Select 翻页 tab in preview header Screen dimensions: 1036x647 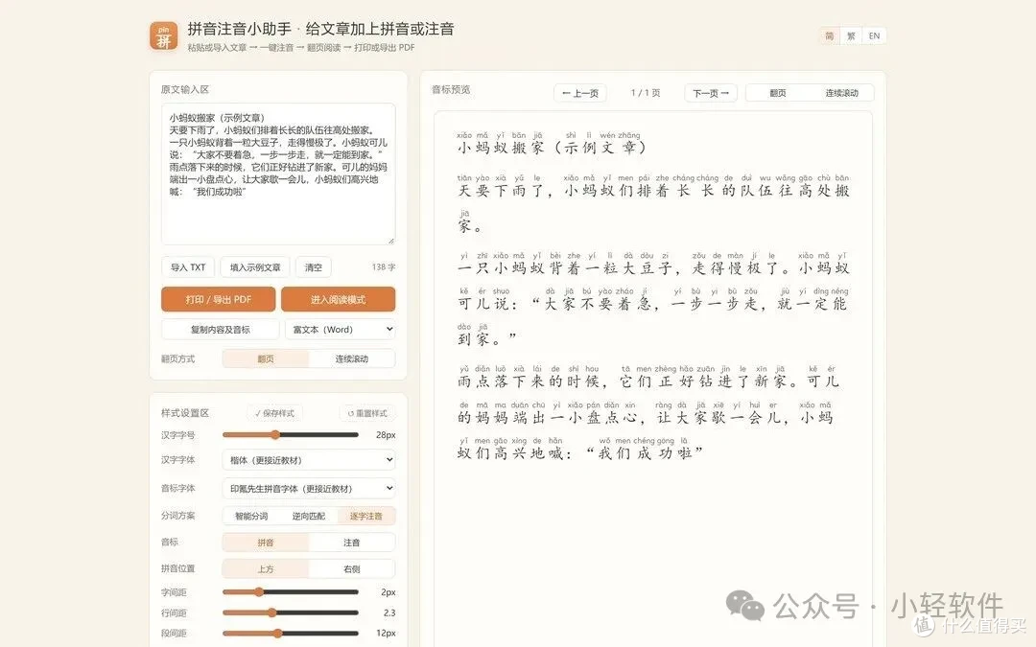point(778,93)
